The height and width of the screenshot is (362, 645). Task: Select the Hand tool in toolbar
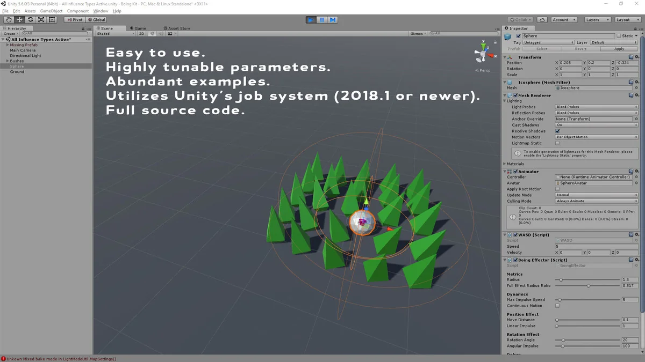9,20
